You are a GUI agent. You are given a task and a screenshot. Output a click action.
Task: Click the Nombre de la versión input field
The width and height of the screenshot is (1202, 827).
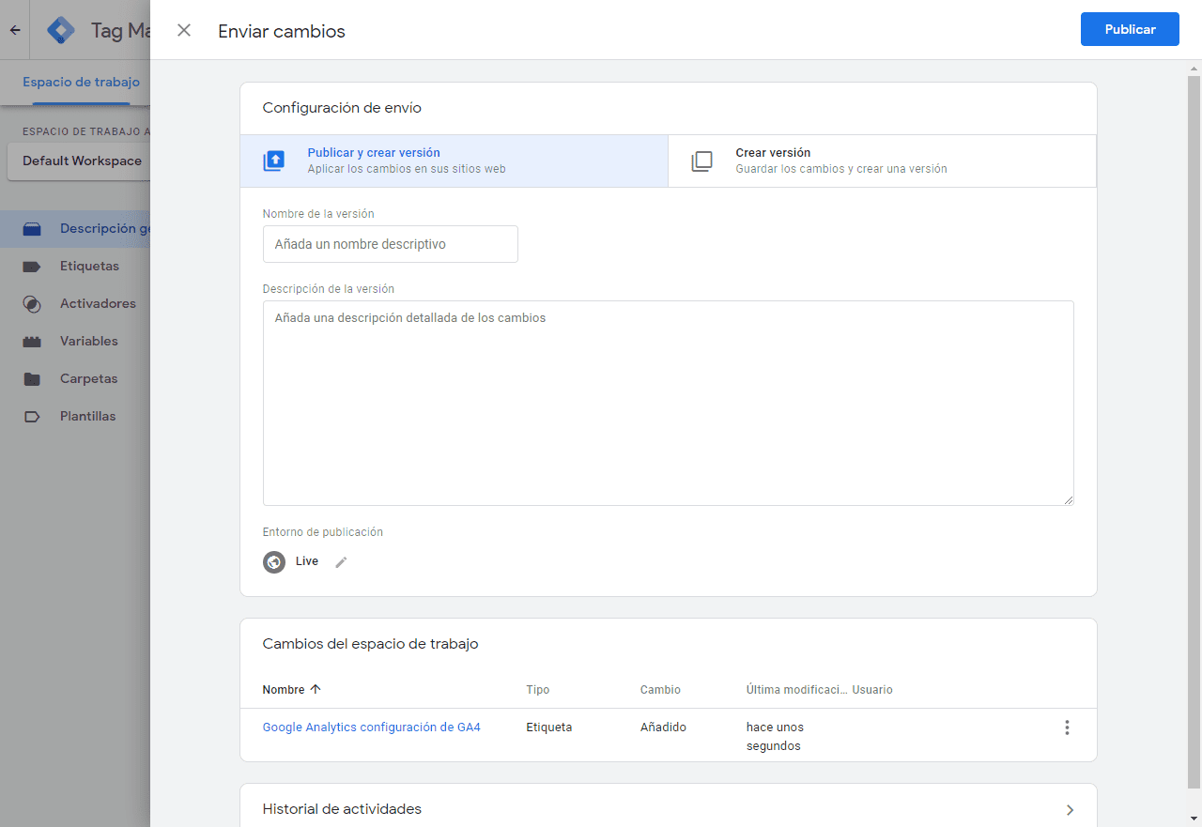(390, 243)
